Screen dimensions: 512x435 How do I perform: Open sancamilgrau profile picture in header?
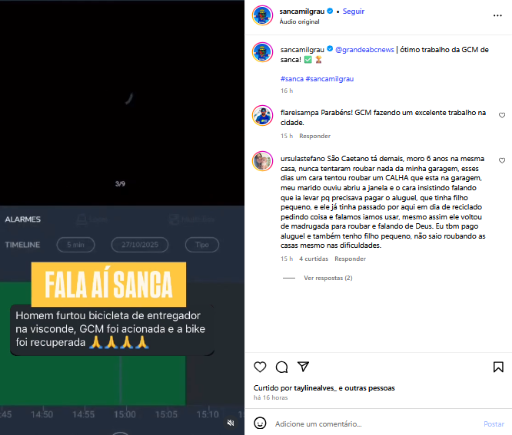262,15
